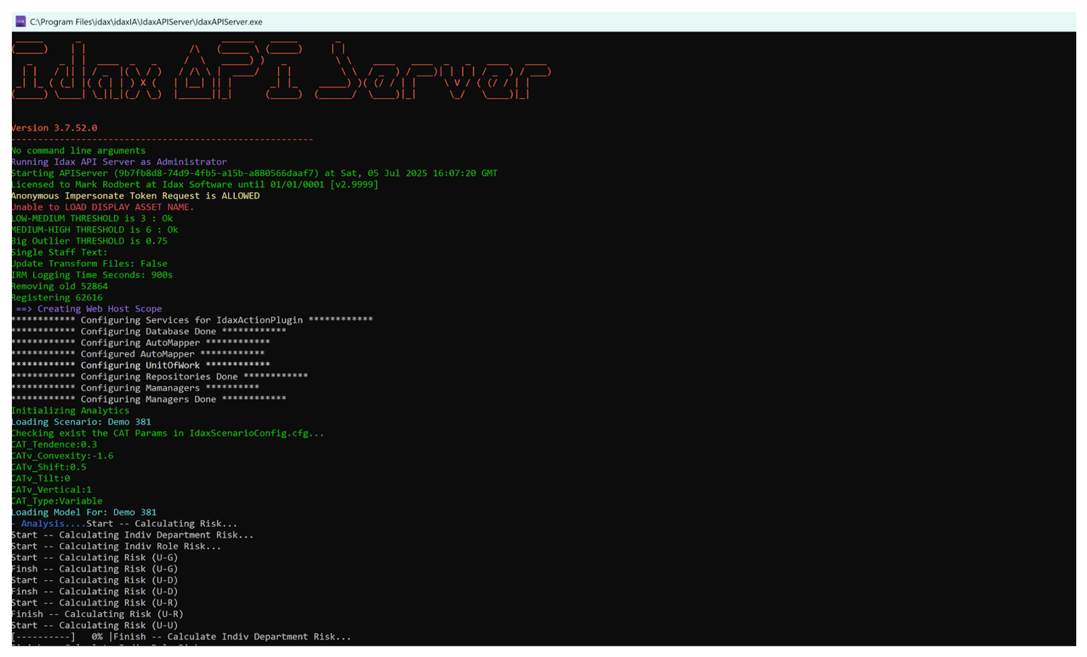
Task: Click the 'Configuring Repositories Done' line
Action: [x=160, y=377]
